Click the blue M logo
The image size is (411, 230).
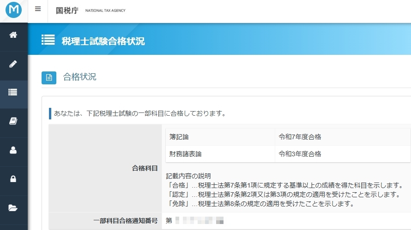(14, 11)
